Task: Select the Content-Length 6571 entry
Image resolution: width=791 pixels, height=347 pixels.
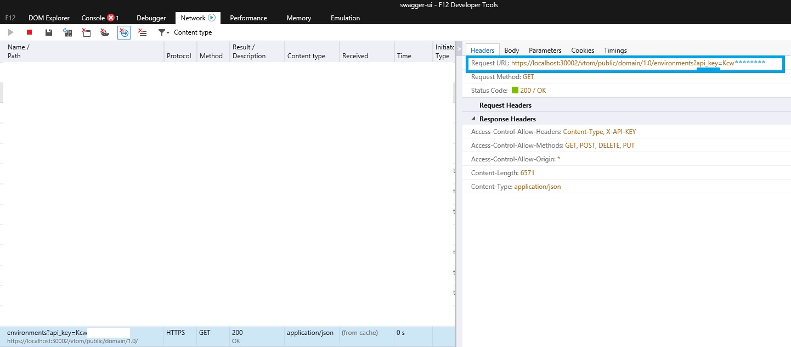Action: (503, 173)
